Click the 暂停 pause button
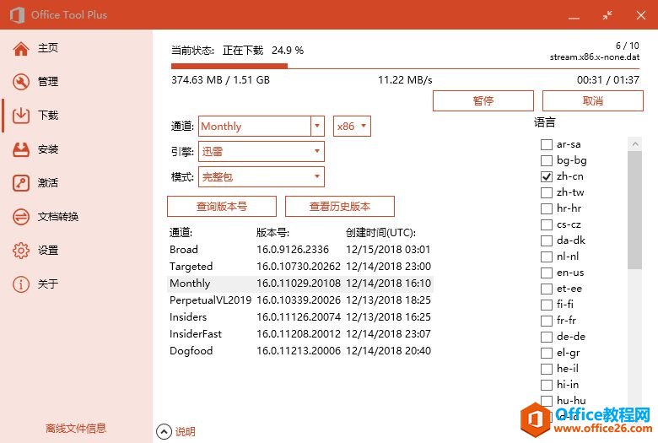The image size is (658, 443). coord(483,100)
